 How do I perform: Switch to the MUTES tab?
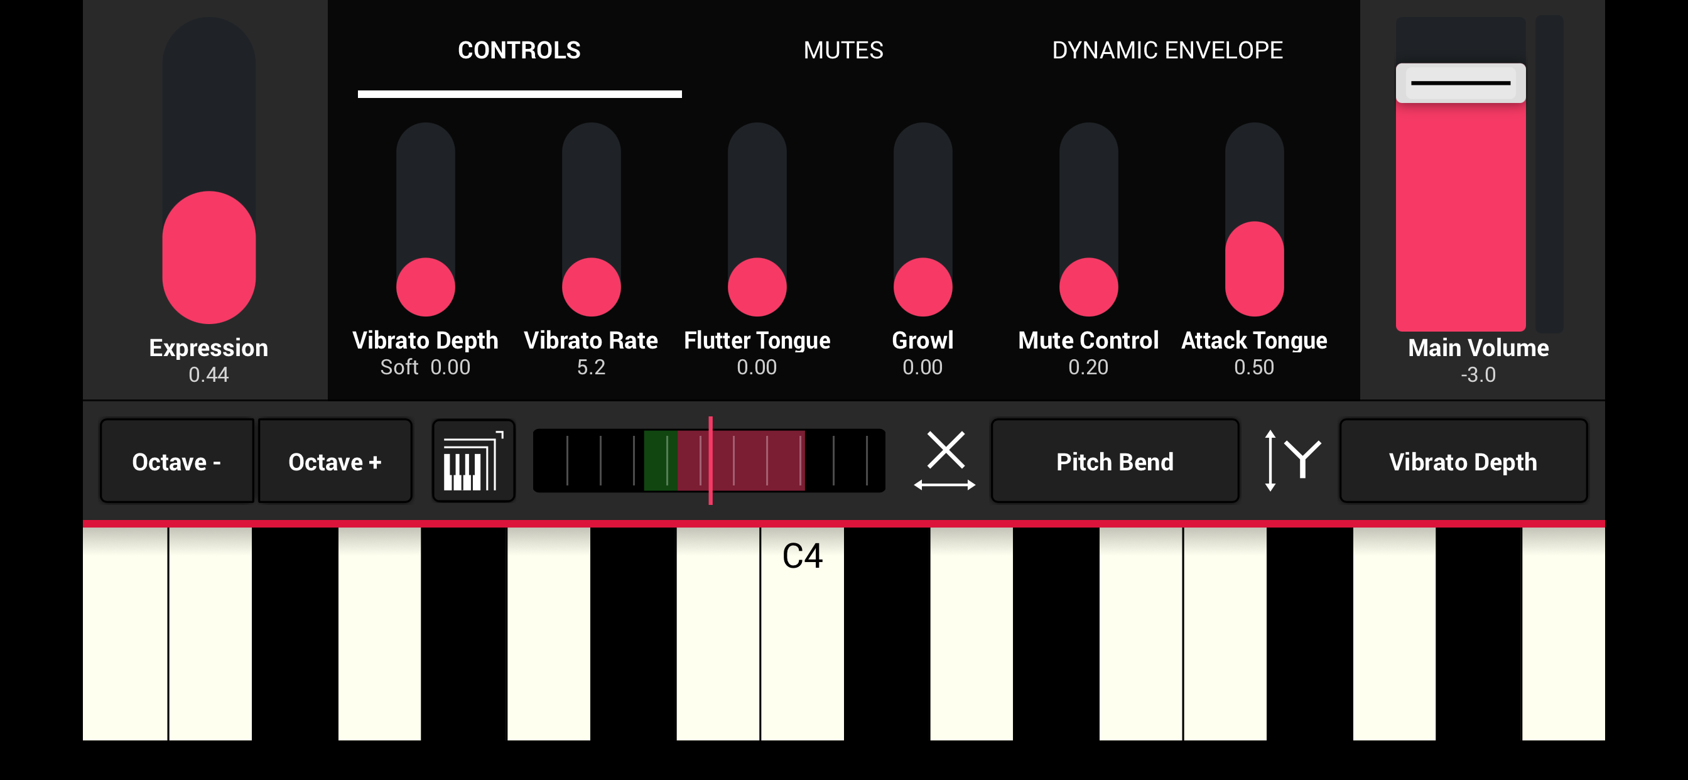pos(843,50)
